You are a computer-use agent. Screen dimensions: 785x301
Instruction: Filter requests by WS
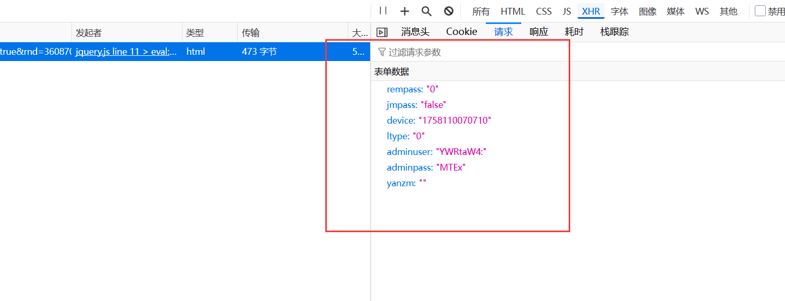click(702, 11)
